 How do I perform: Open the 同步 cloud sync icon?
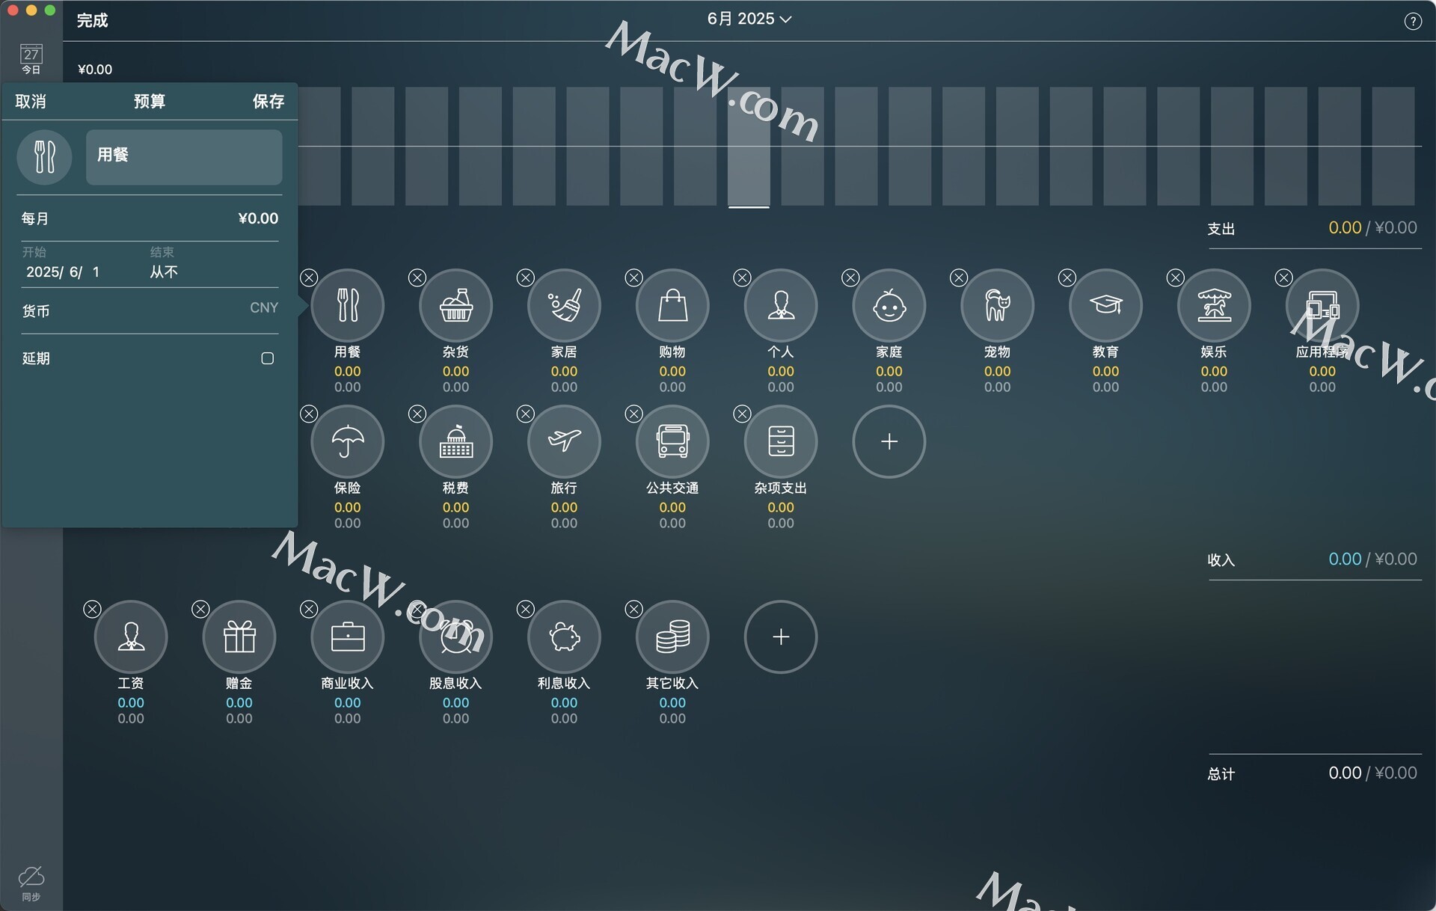[x=31, y=883]
